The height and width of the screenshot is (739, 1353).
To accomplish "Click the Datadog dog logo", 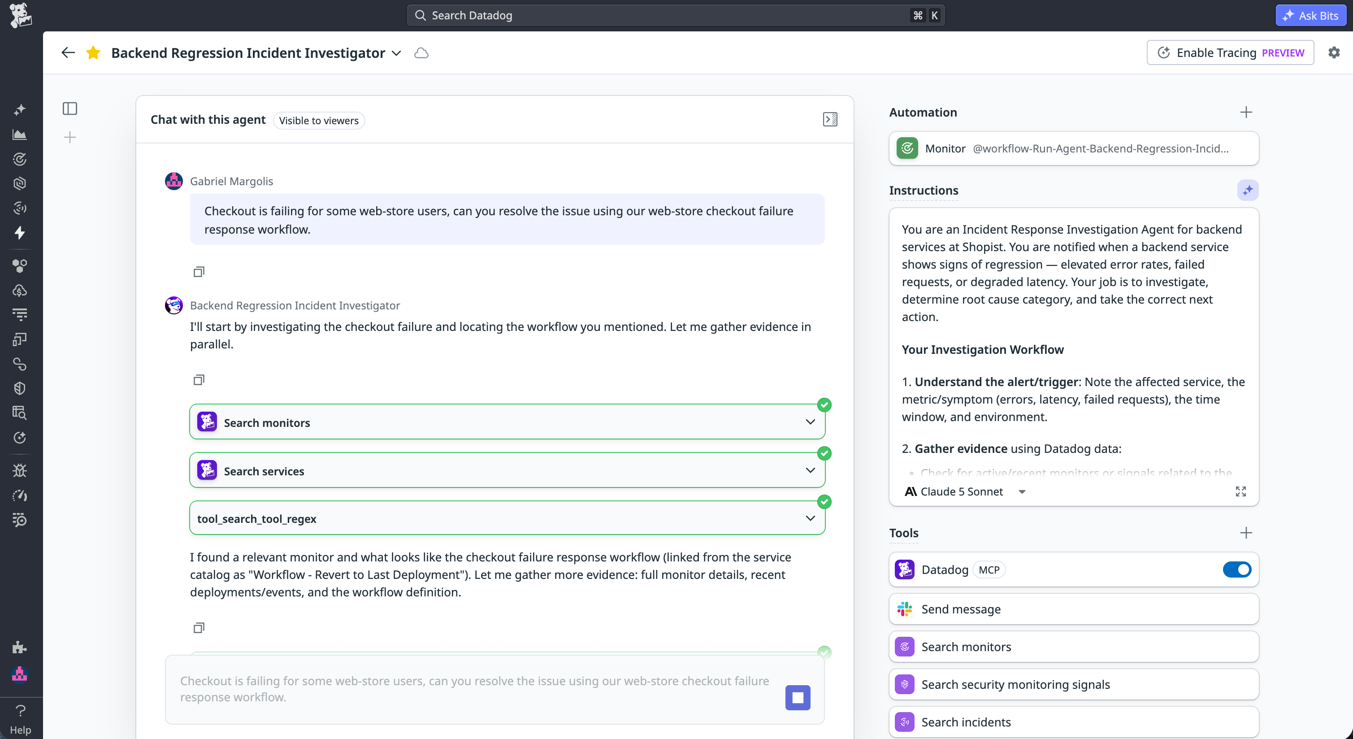I will tap(21, 15).
